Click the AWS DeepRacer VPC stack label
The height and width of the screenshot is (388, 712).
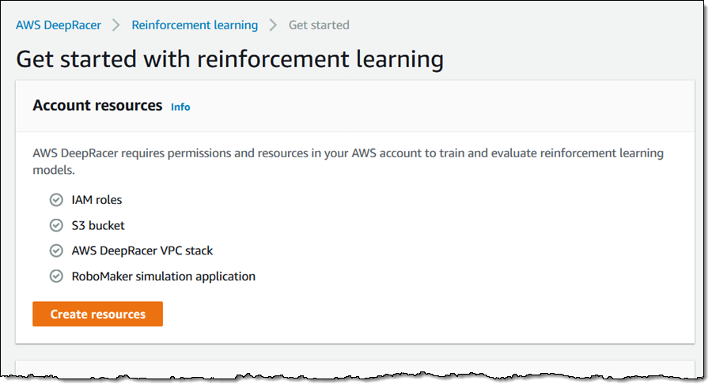click(x=142, y=251)
